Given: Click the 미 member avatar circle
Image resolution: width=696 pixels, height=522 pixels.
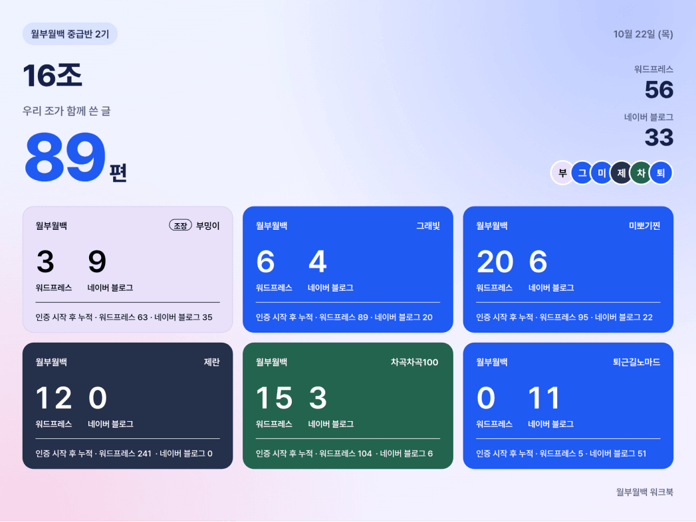Looking at the screenshot, I should point(602,173).
